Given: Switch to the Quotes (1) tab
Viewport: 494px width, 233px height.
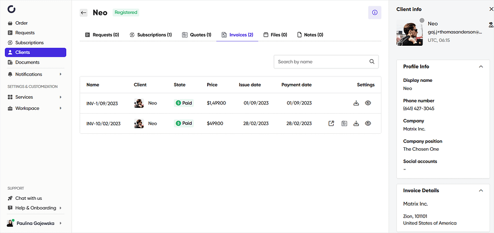Looking at the screenshot, I should 197,35.
